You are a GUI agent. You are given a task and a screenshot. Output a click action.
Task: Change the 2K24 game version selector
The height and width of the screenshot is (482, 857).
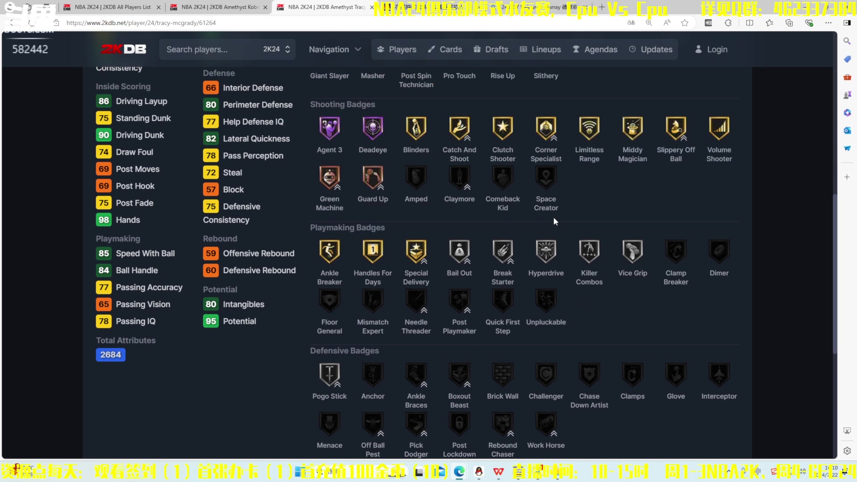[277, 49]
